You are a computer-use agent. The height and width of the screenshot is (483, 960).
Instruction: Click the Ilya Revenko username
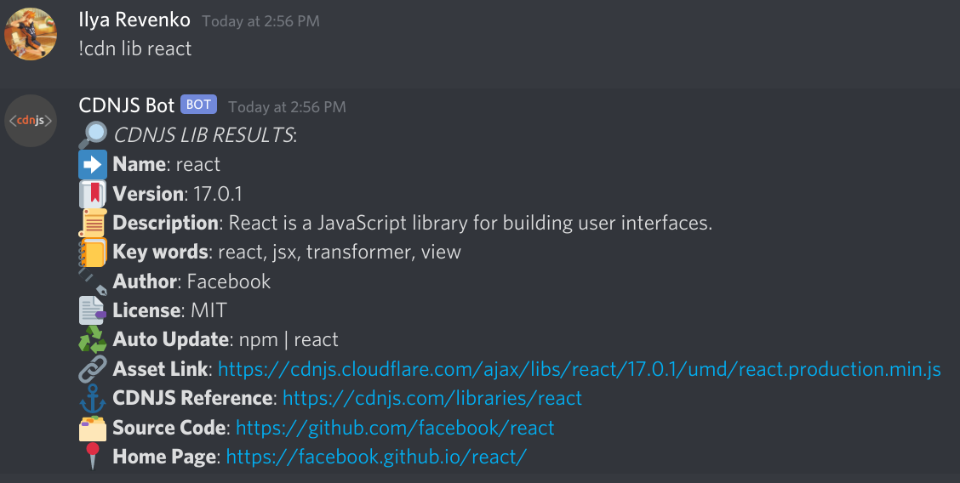(x=134, y=20)
